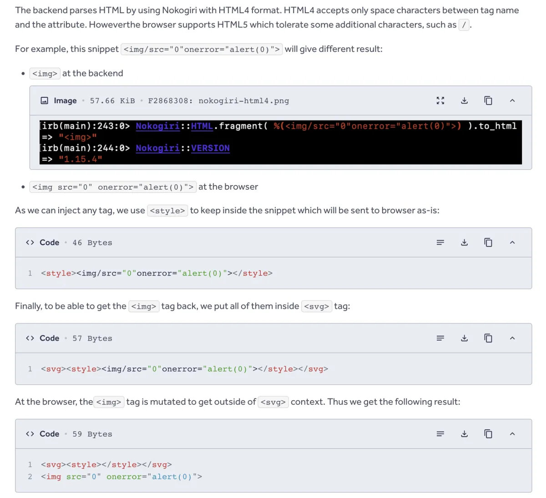The width and height of the screenshot is (546, 498).
Task: Click the image thumbnail icon beside Image label
Action: pos(44,101)
